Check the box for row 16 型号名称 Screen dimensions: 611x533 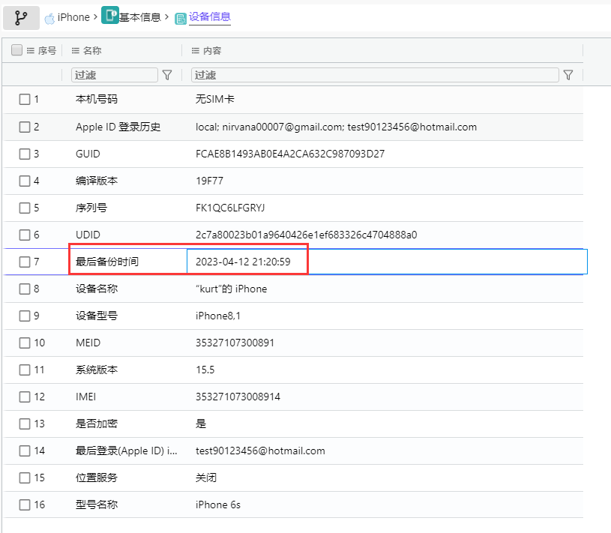coord(25,505)
